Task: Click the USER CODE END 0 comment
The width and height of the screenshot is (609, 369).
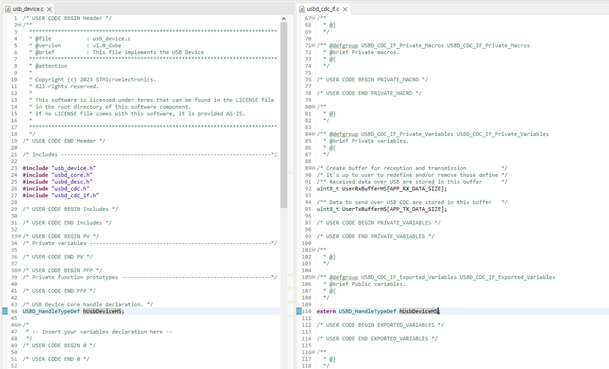Action: (56, 359)
